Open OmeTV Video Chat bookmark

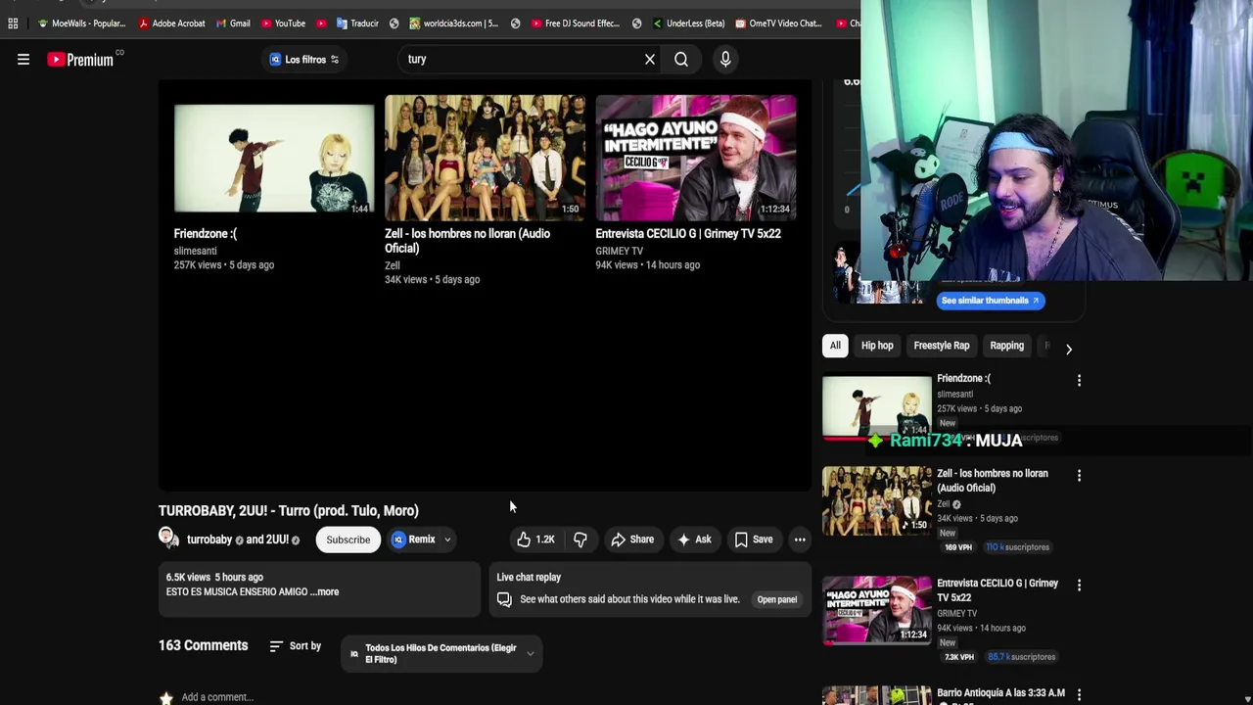point(779,23)
